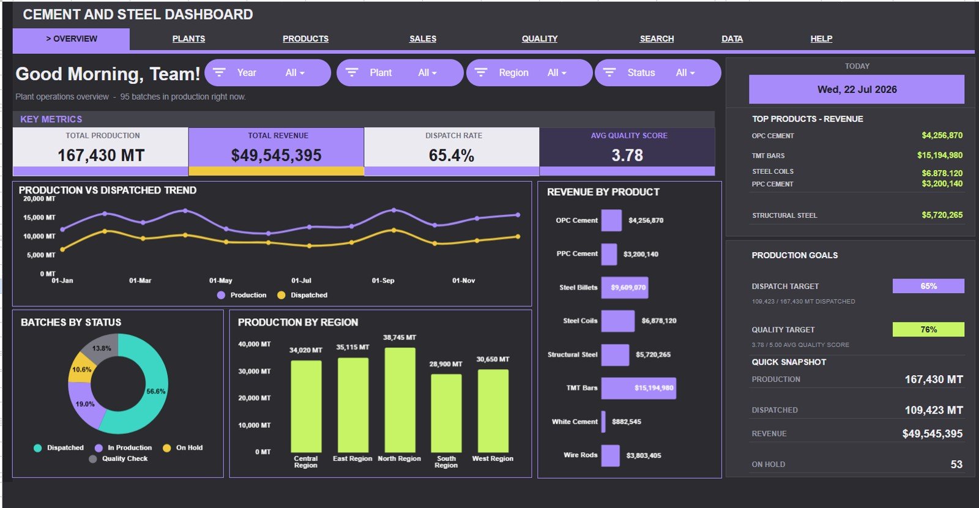
Task: Open the Help tab
Action: [821, 39]
